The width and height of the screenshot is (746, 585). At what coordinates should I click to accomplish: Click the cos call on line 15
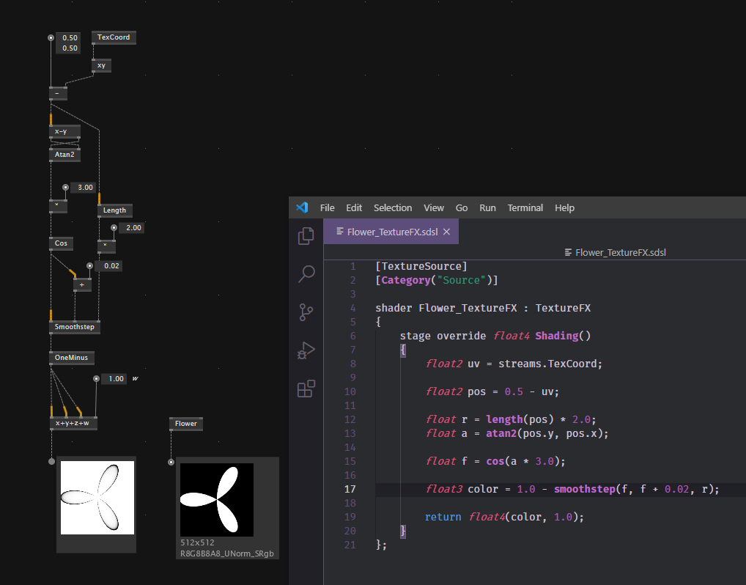[495, 462]
